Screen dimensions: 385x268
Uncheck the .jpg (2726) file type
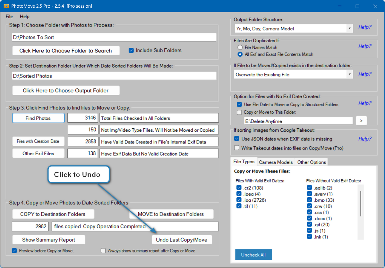pyautogui.click(x=239, y=200)
